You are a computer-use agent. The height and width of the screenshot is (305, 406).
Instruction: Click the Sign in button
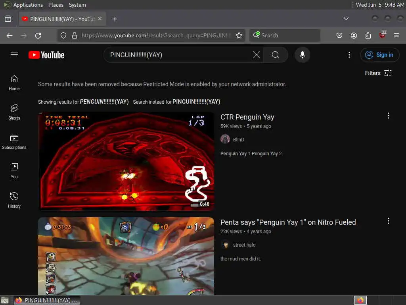pos(379,55)
